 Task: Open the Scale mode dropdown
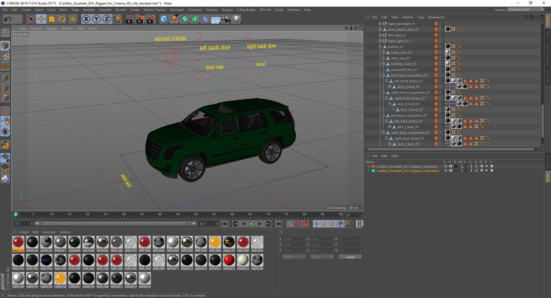pyautogui.click(x=322, y=257)
